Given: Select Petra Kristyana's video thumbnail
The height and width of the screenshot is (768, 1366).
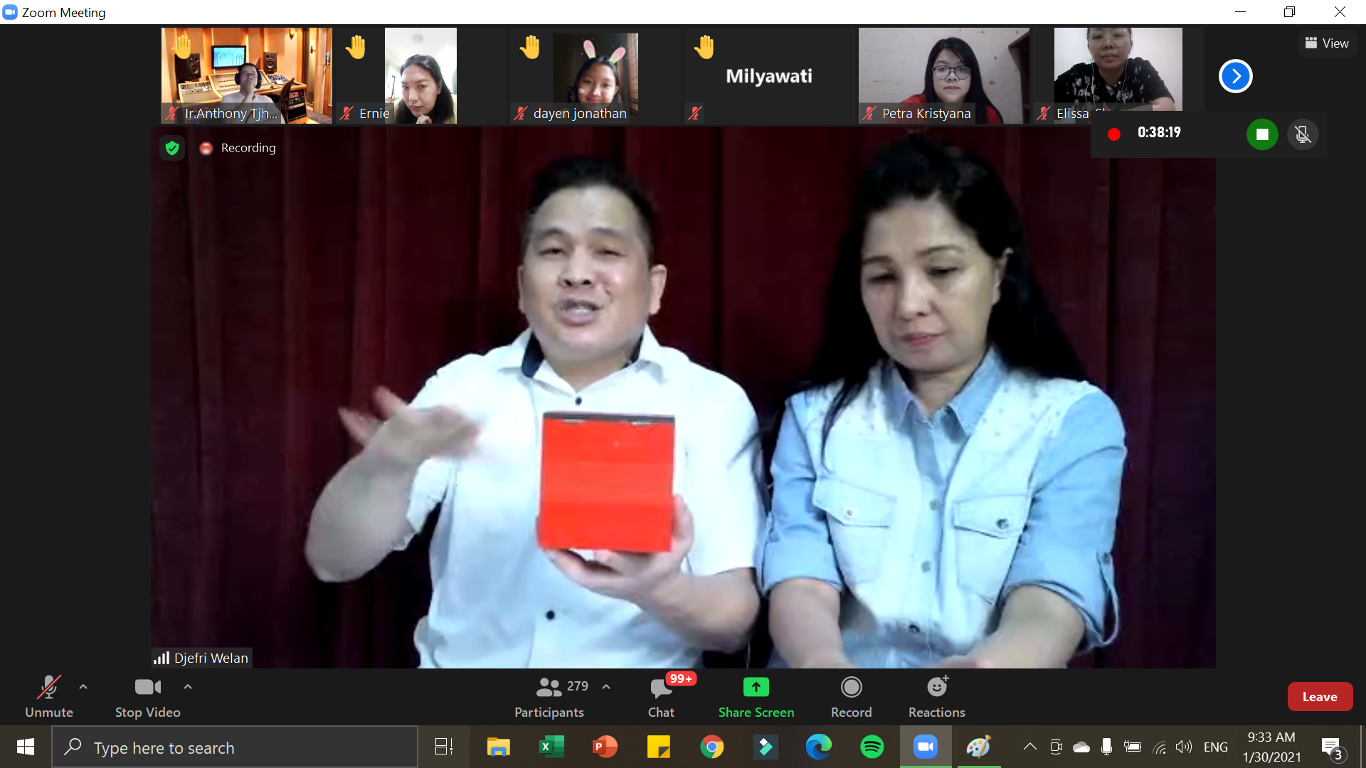Looking at the screenshot, I should [x=943, y=75].
